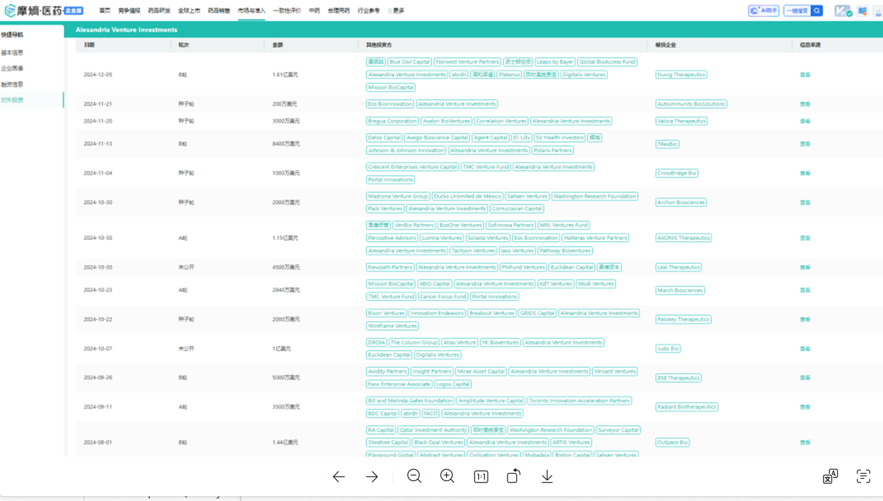
Task: Open the Autoimmunity BioSolutions company tag
Action: (692, 104)
